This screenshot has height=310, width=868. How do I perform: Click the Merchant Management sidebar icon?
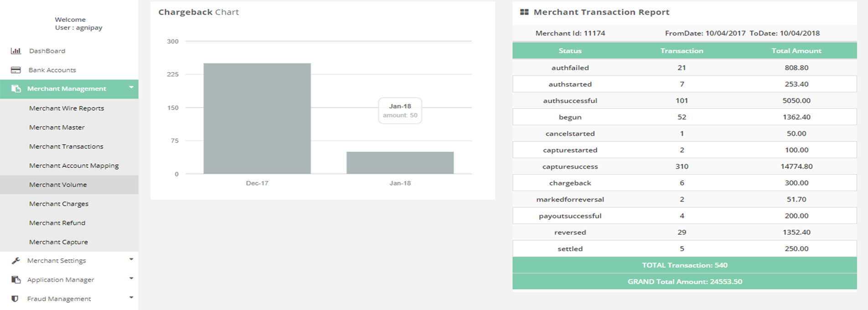tap(16, 89)
